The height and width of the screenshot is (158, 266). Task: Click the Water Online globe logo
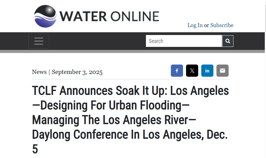click(x=45, y=16)
